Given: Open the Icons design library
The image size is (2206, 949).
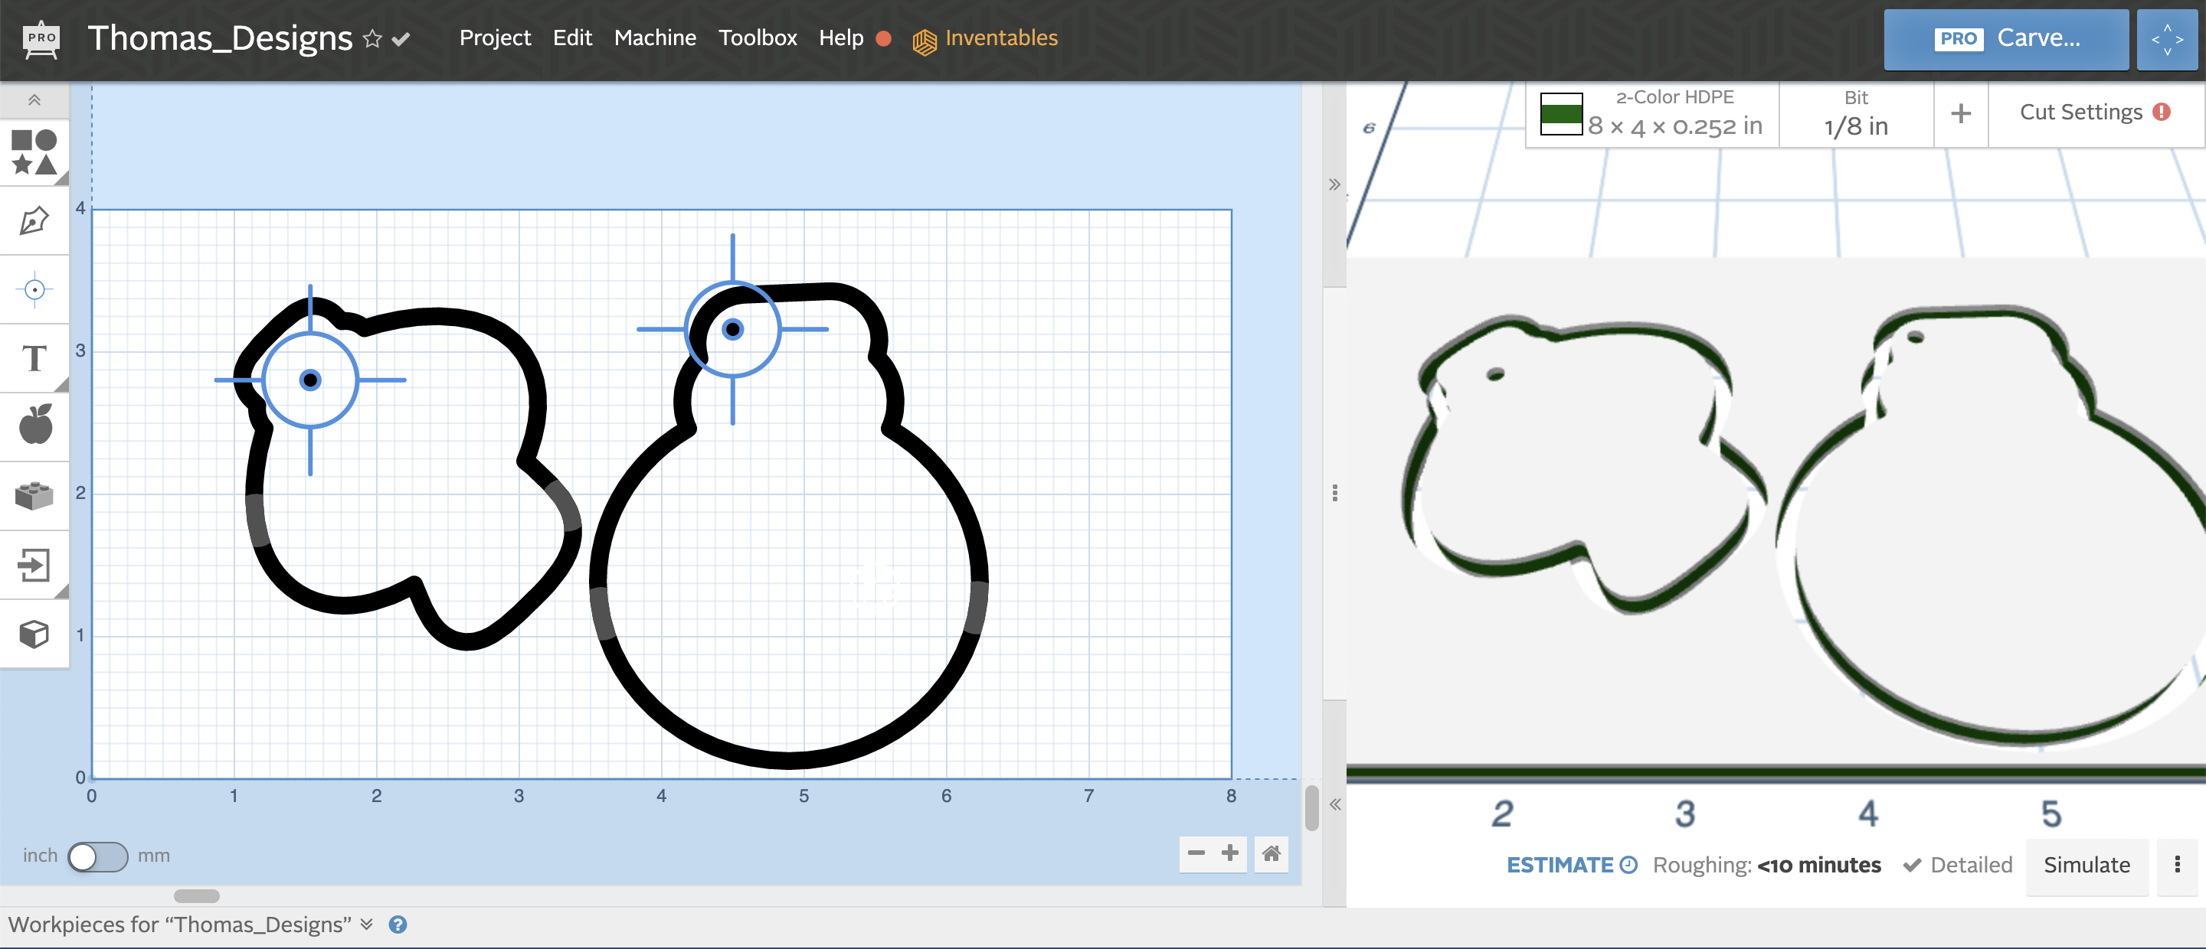Looking at the screenshot, I should coord(34,426).
